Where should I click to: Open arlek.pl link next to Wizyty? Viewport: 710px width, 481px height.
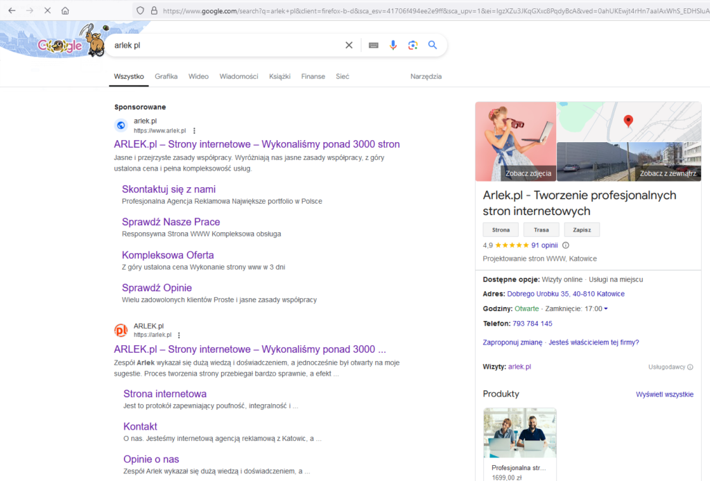(x=519, y=367)
